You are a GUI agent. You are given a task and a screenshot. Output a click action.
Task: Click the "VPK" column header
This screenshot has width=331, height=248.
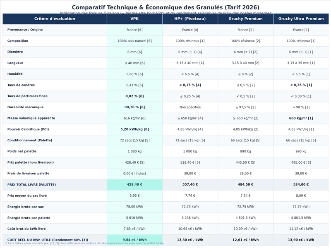tap(134, 19)
